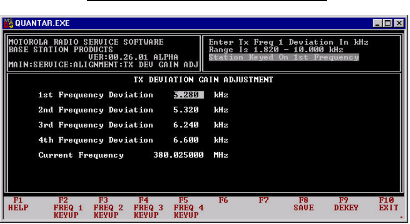Click the 'Station Keyed On 1st Frequency' status message
The height and width of the screenshot is (224, 410).
point(284,57)
